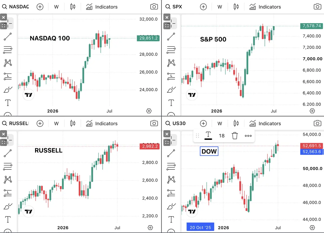
Task: Change text color in the DOW text toolbar
Action: pyautogui.click(x=208, y=135)
